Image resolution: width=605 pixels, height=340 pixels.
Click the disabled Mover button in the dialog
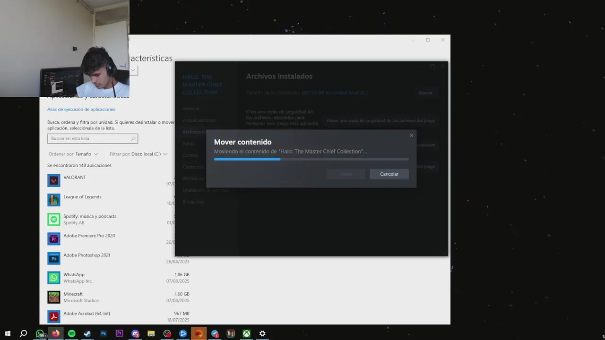click(346, 174)
